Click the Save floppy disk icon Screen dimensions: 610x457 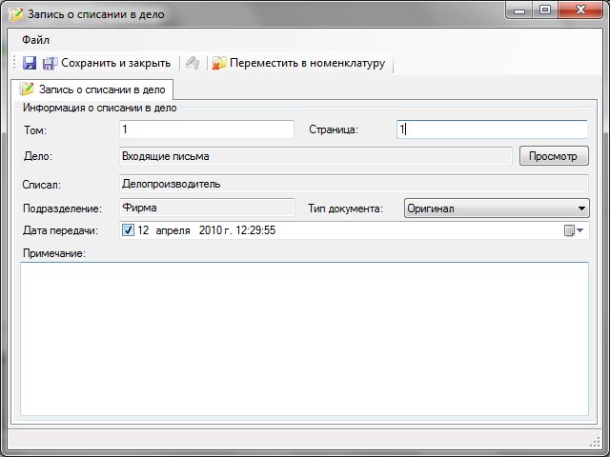[x=30, y=63]
